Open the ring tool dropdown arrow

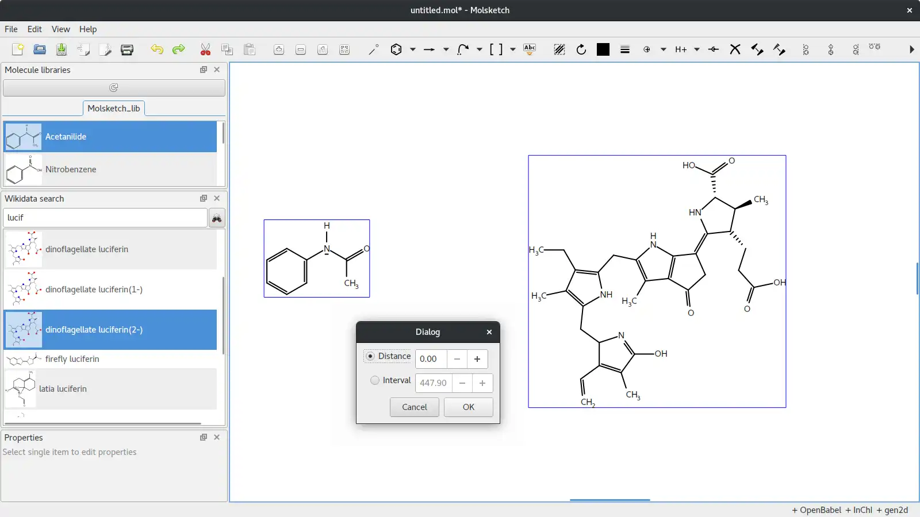tap(413, 50)
